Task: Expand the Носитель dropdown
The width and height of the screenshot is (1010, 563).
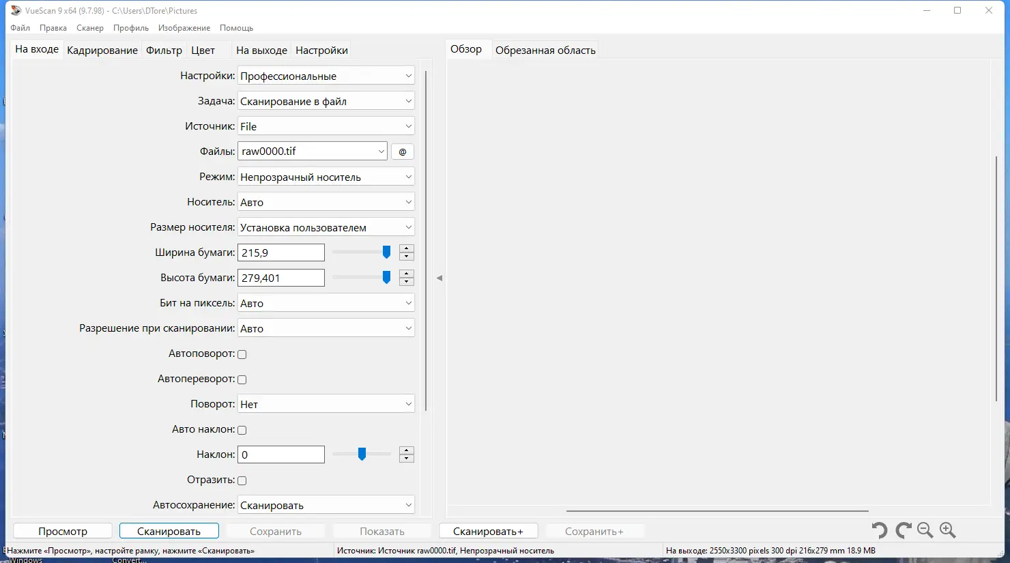Action: (x=326, y=202)
